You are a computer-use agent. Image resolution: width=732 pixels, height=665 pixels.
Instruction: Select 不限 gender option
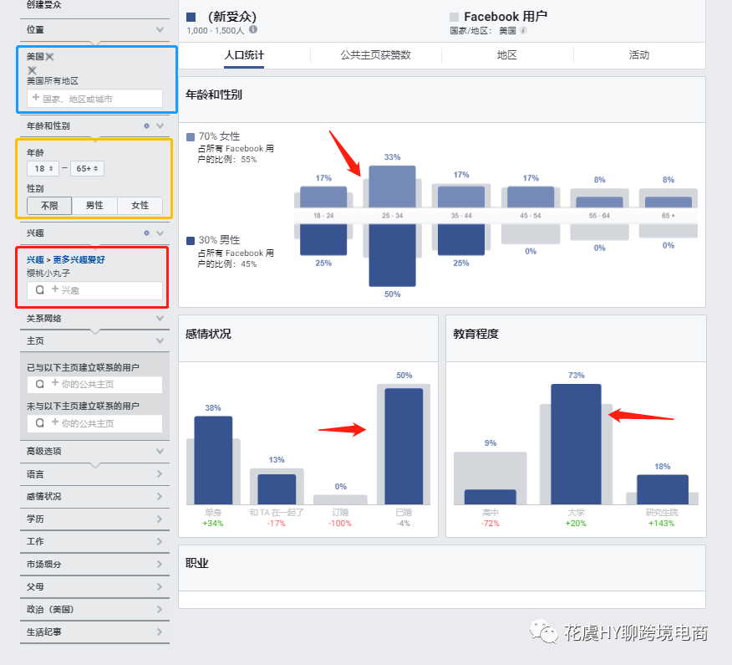49,206
